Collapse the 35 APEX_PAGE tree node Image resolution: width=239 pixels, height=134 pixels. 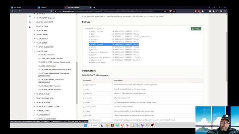(x=34, y=51)
